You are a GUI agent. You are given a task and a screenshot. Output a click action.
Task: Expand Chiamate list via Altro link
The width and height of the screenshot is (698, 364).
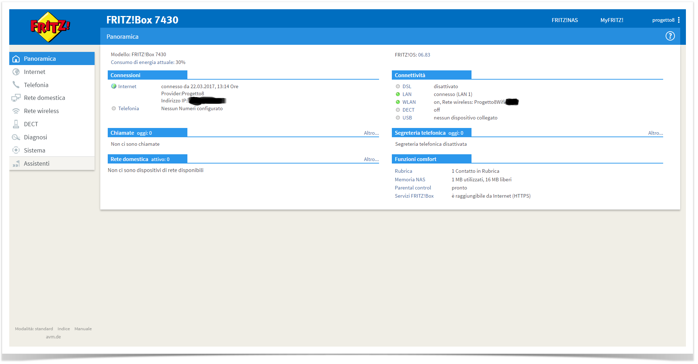pos(371,133)
